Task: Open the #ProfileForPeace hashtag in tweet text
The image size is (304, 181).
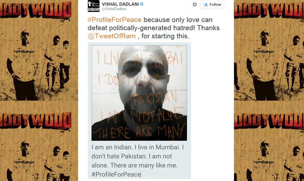Action: (115, 20)
